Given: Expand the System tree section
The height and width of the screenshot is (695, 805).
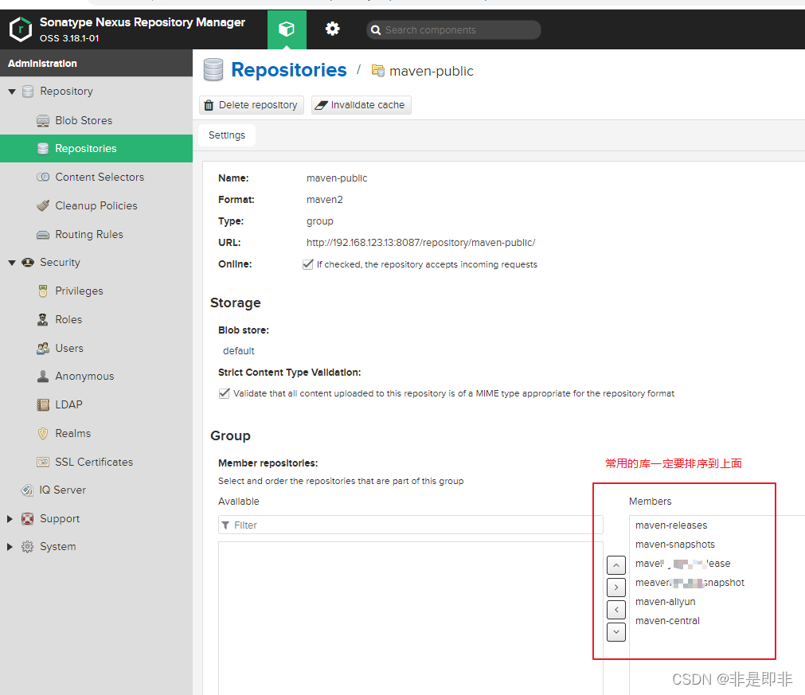Looking at the screenshot, I should 10,547.
